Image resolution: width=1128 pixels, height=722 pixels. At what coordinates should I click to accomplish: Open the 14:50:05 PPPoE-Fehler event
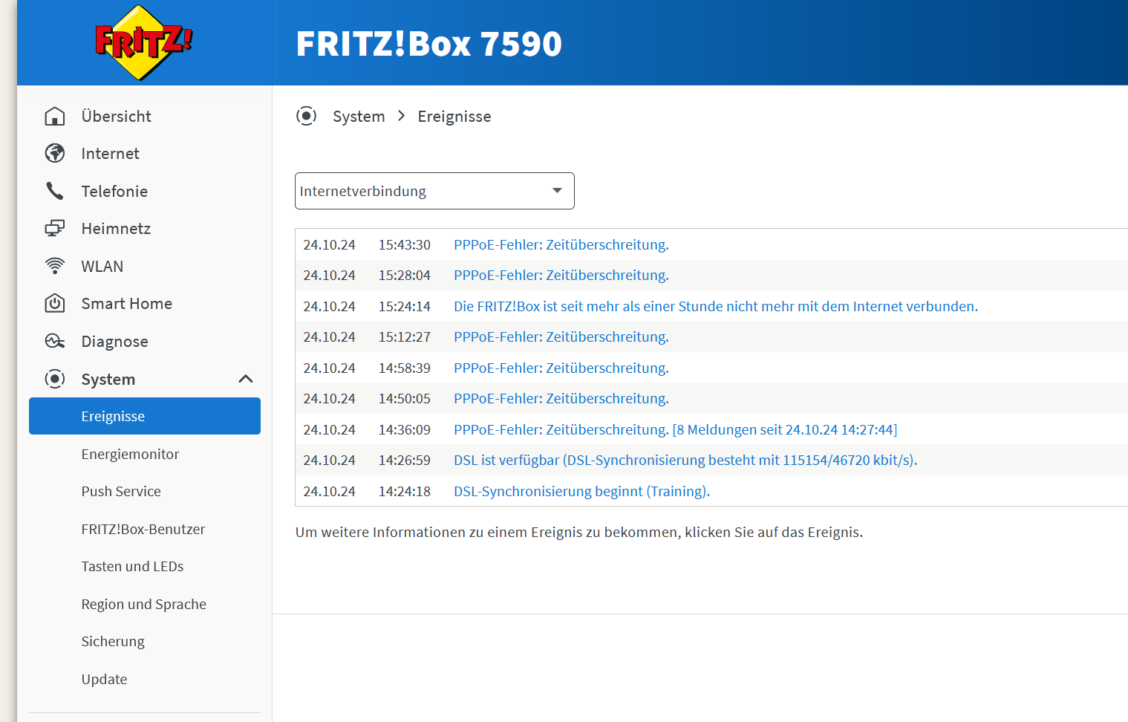pos(561,398)
